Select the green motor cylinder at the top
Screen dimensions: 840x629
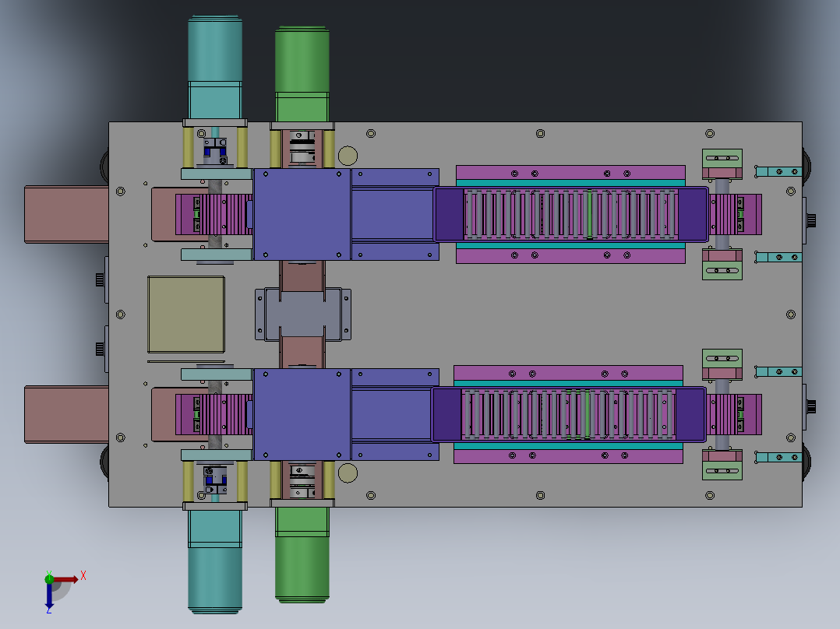pos(302,59)
